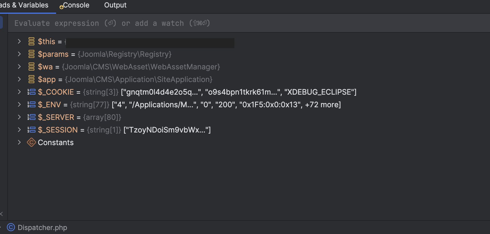Image resolution: width=490 pixels, height=234 pixels.
Task: Expand the Constants node
Action: pyautogui.click(x=19, y=142)
